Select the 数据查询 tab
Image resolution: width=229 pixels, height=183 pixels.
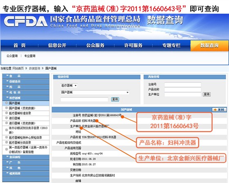[x=209, y=45]
